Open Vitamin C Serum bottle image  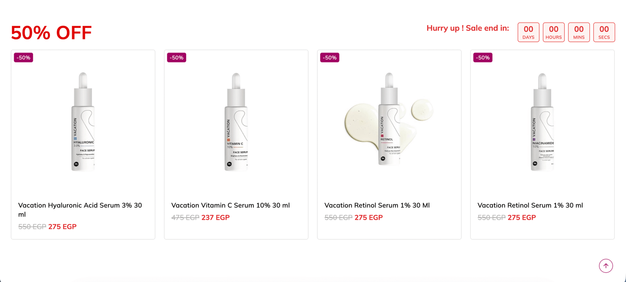[236, 122]
